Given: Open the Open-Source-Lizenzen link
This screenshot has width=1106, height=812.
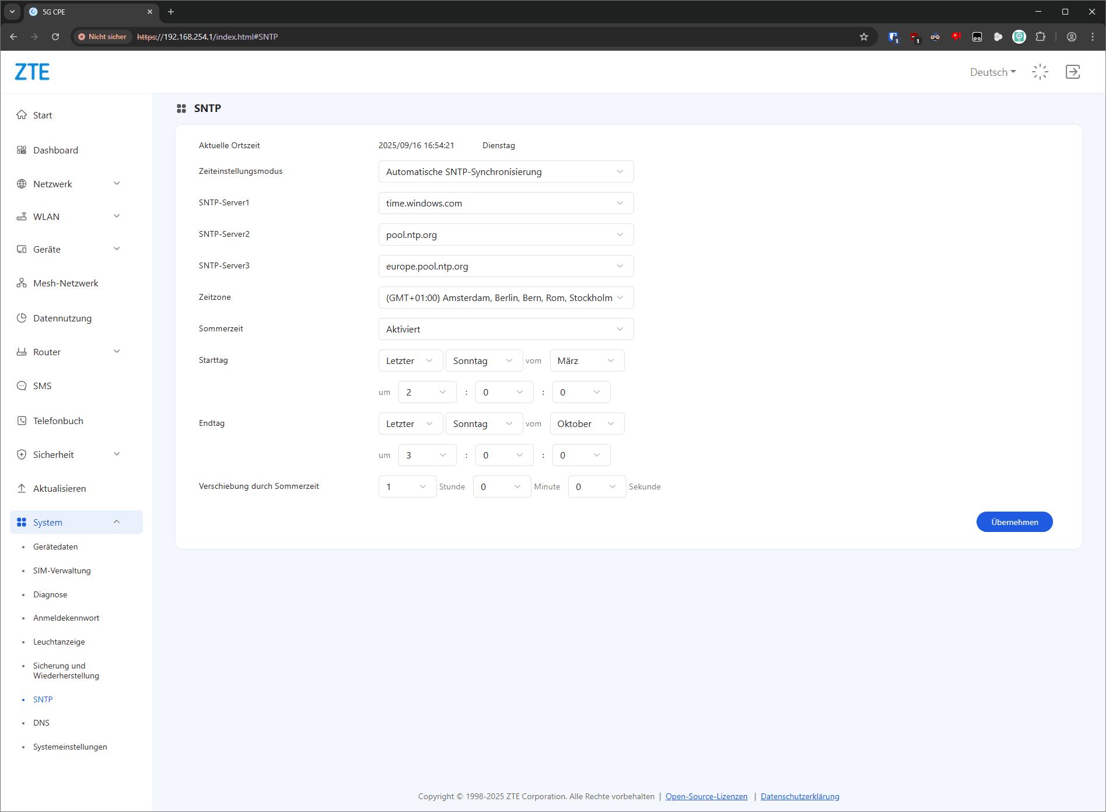Looking at the screenshot, I should (x=706, y=796).
